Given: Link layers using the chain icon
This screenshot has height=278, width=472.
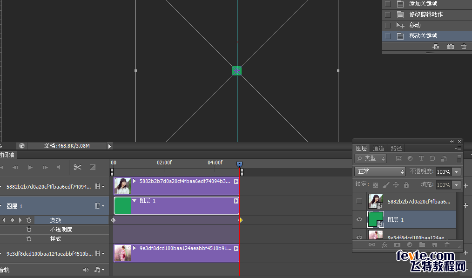Looking at the screenshot, I should point(372,245).
